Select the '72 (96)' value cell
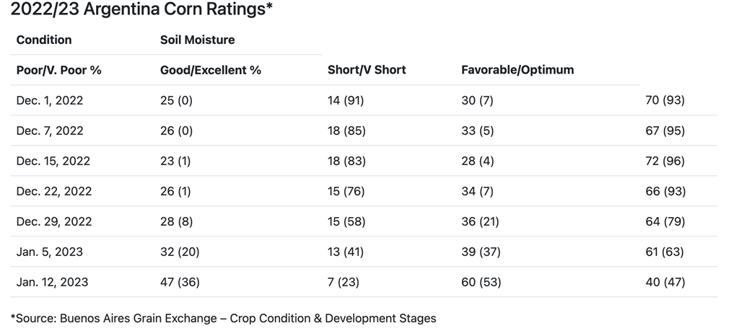This screenshot has width=739, height=336. (665, 161)
